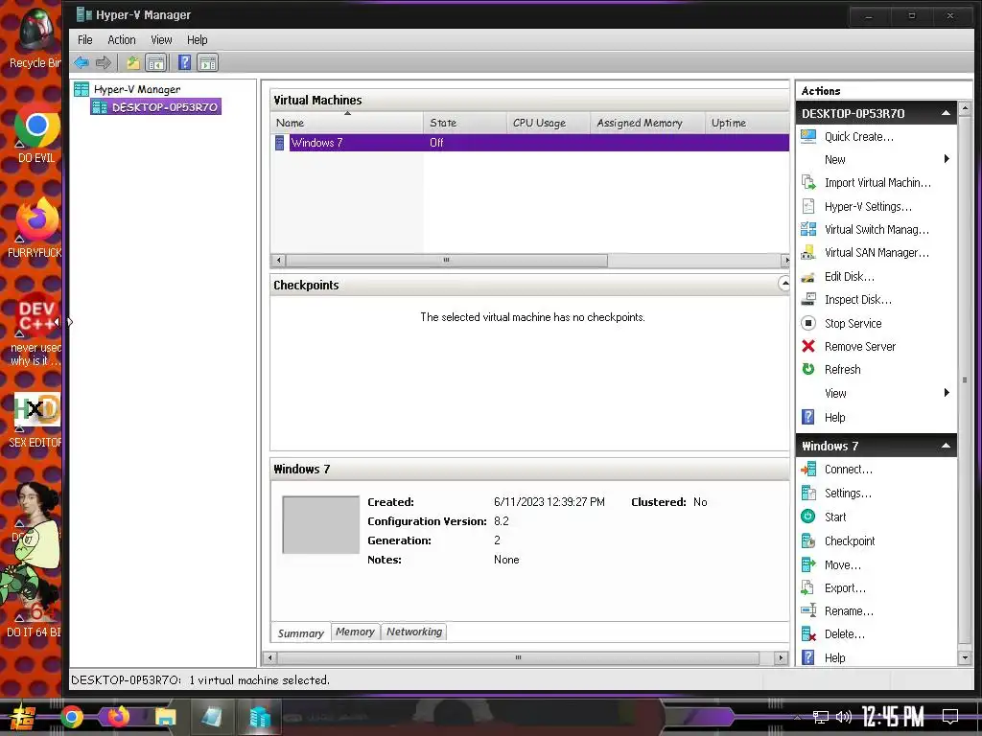Click the Actions pane scroll up arrow
The image size is (982, 736).
[965, 108]
